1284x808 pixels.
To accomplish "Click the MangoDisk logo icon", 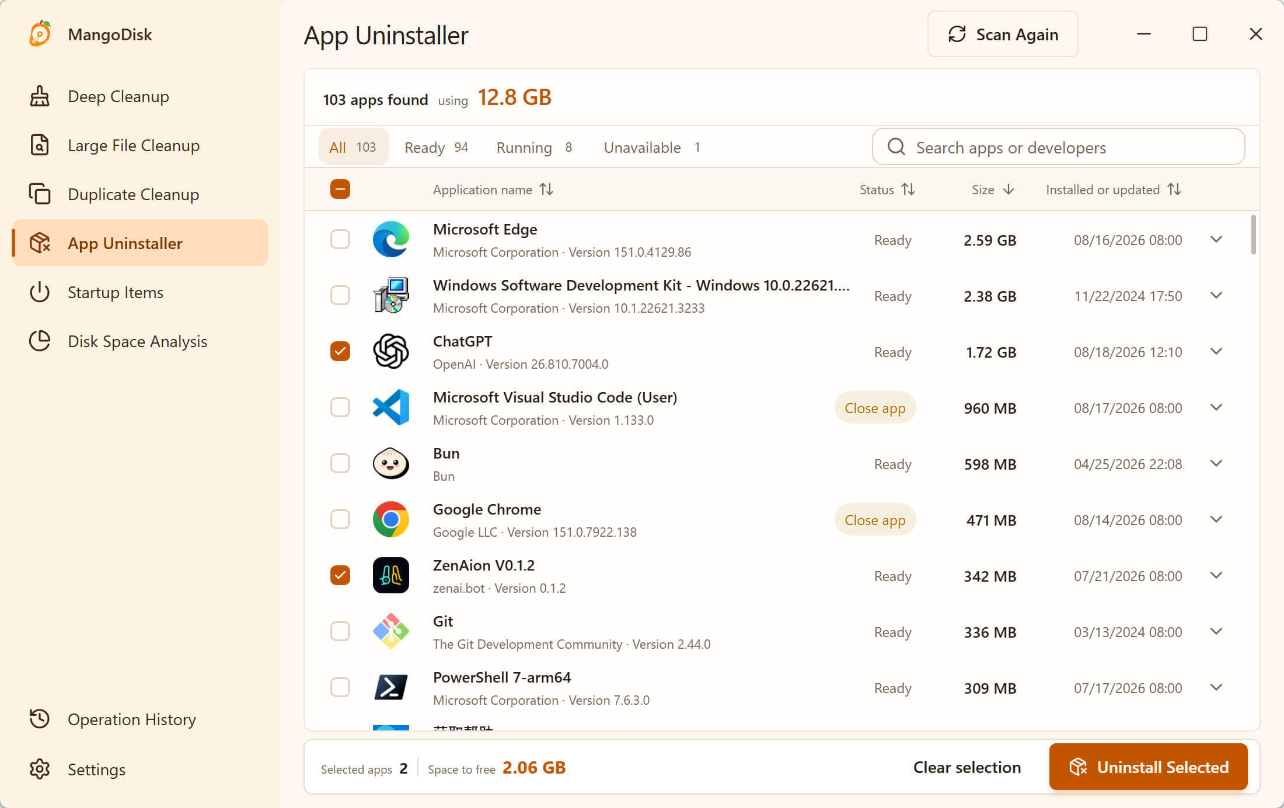I will pyautogui.click(x=40, y=34).
